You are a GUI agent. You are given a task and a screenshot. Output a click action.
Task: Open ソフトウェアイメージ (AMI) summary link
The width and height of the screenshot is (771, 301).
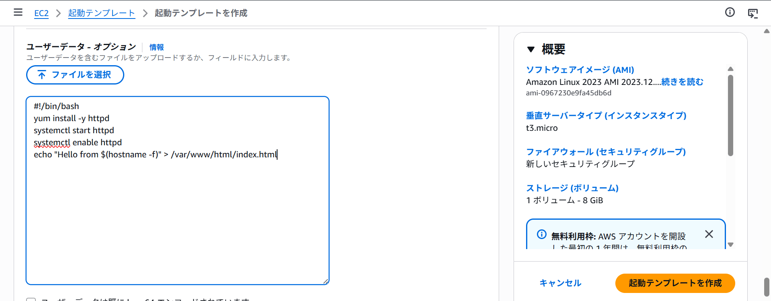(x=580, y=70)
